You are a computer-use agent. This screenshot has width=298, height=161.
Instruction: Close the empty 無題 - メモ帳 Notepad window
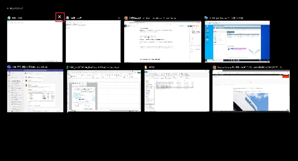tap(60, 17)
